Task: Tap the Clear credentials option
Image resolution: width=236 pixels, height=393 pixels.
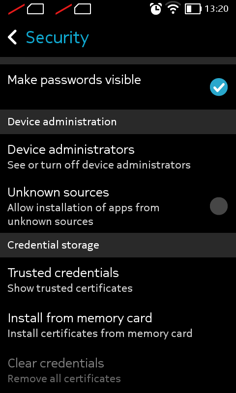Action: 118,370
